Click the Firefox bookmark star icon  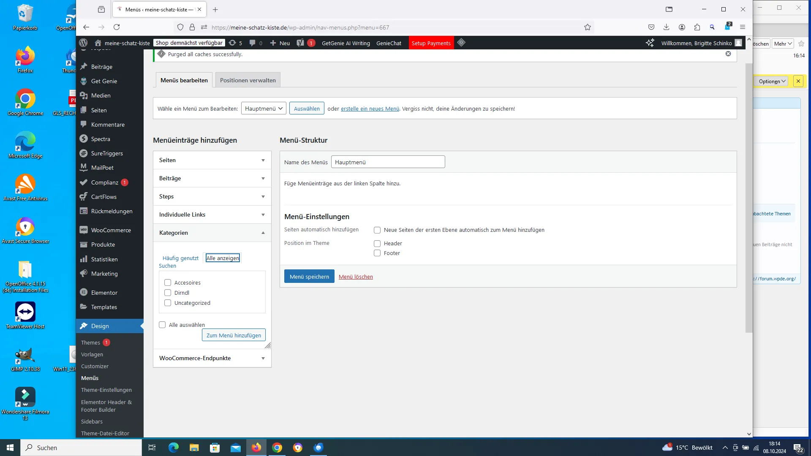587,27
